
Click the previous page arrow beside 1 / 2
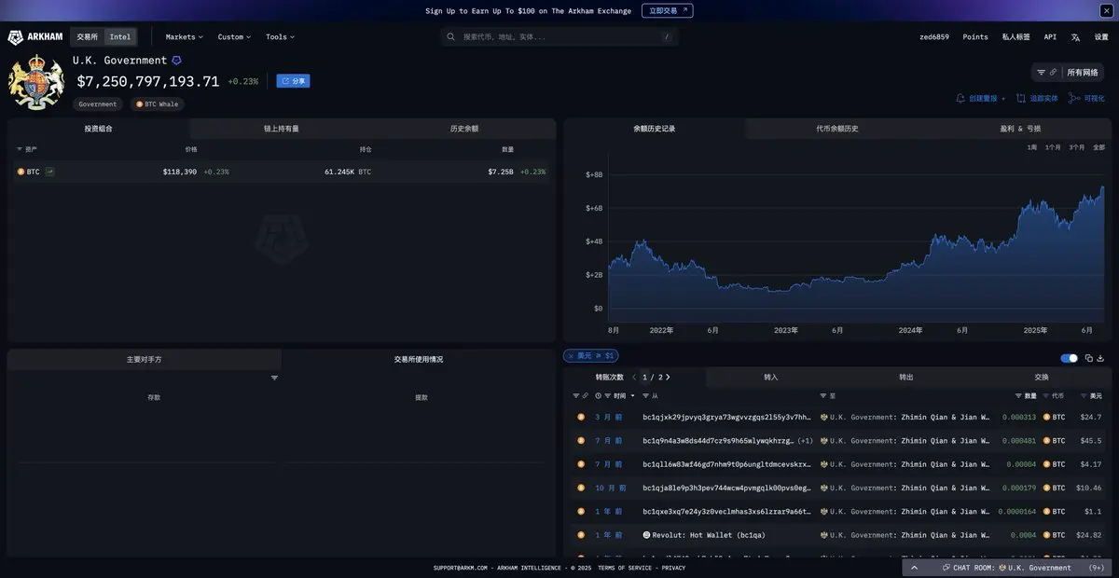coord(634,377)
